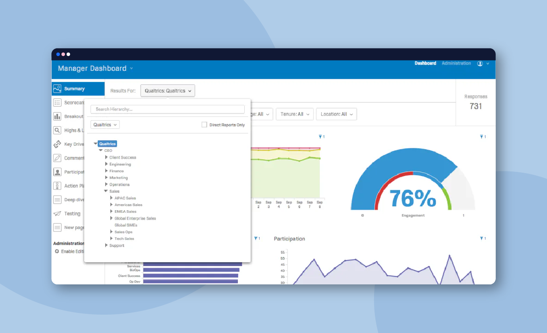This screenshot has height=333, width=547.
Task: Click the Results For: label
Action: coord(123,91)
